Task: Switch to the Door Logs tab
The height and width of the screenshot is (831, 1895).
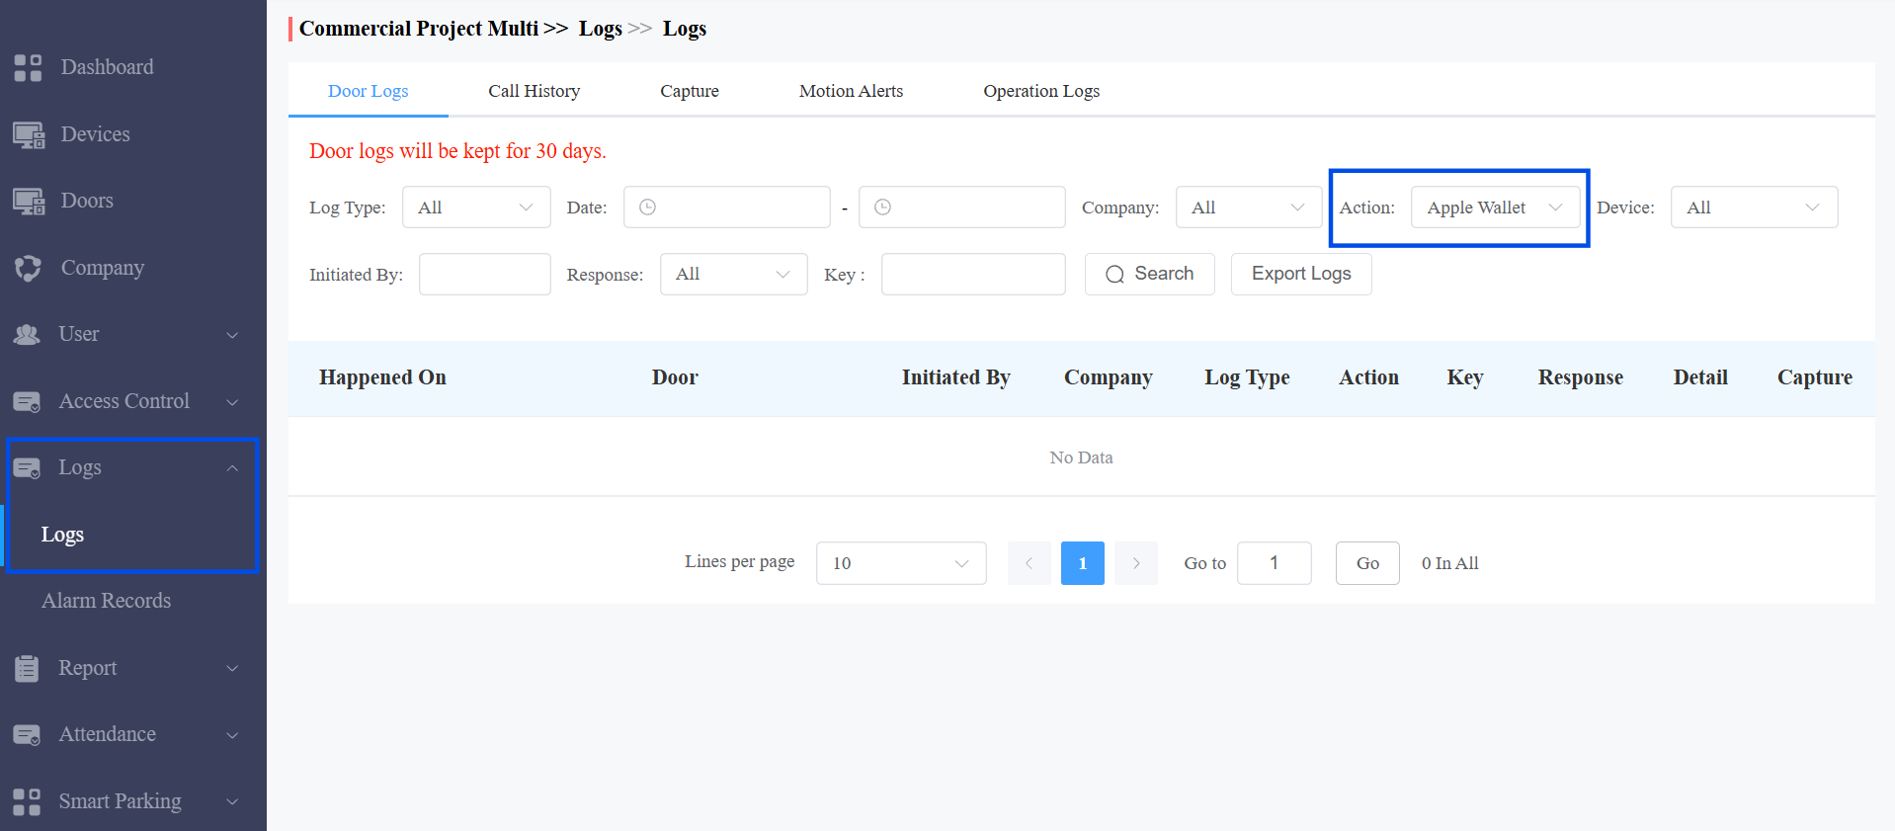Action: 369,91
